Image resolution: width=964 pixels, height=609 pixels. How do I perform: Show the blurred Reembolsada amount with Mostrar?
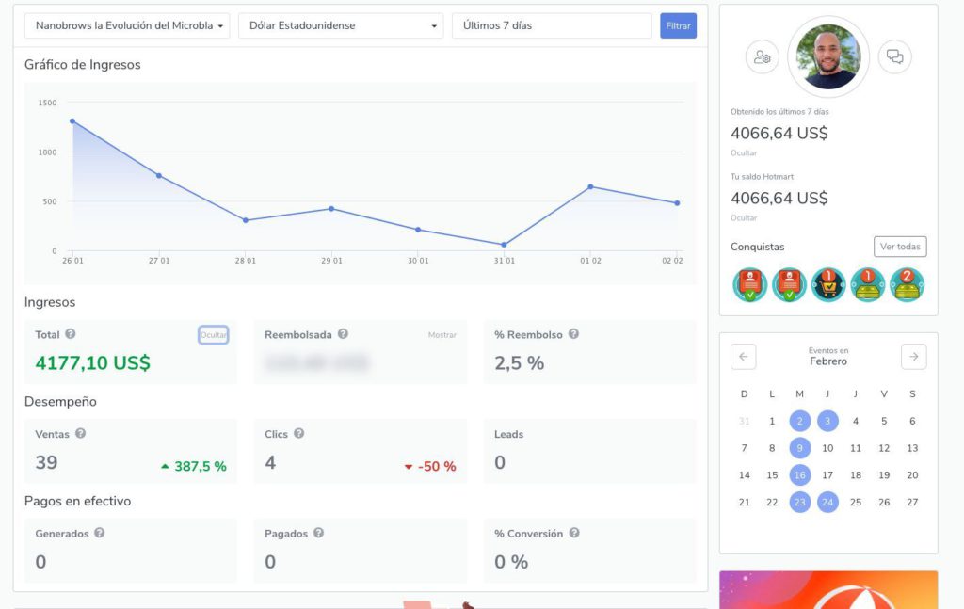point(442,335)
